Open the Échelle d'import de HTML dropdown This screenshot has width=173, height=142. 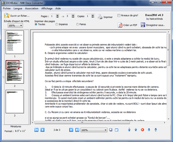15,26
